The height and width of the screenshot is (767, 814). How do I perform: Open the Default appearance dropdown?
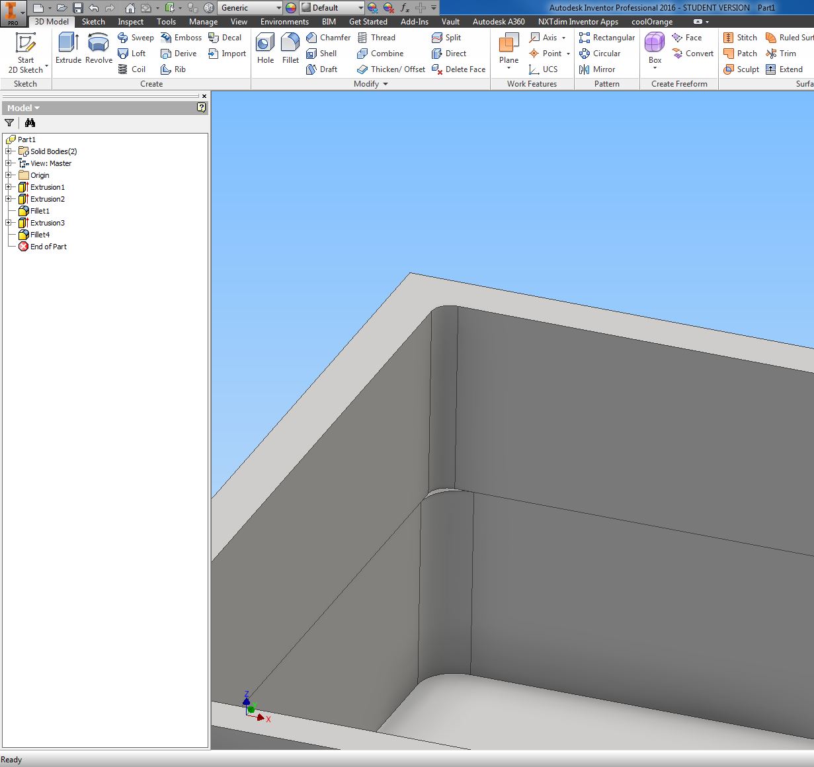(x=361, y=8)
